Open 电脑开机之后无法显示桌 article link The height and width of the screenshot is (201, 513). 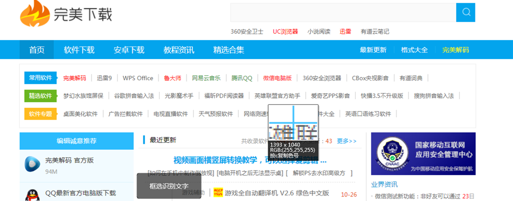(250, 173)
